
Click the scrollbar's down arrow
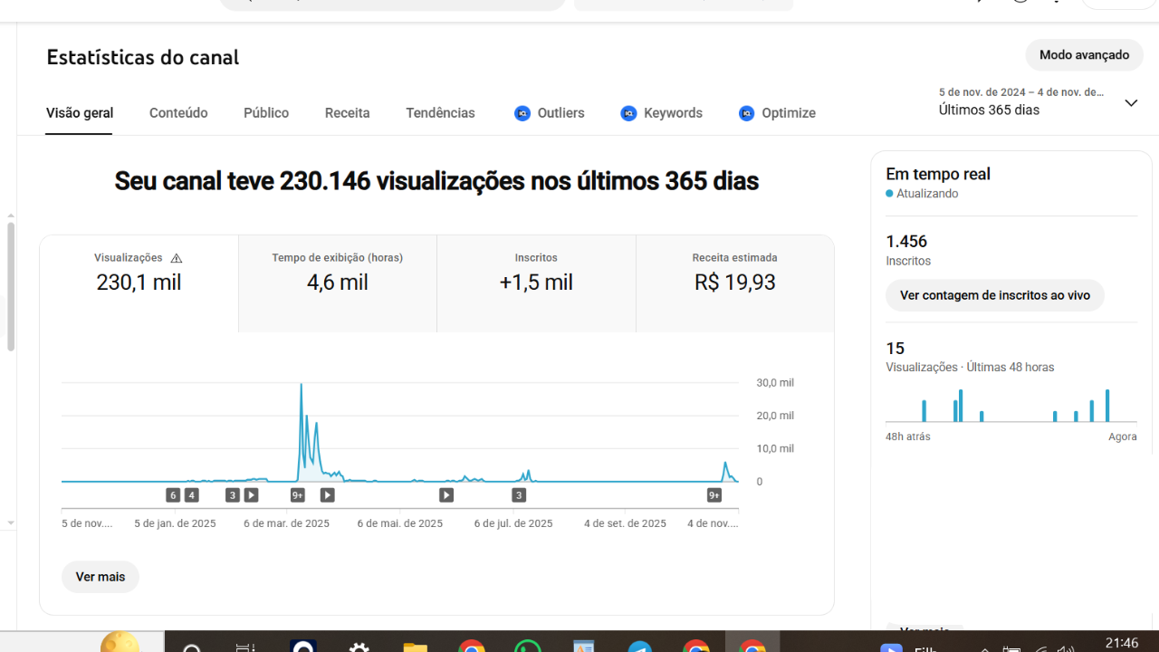coord(11,523)
